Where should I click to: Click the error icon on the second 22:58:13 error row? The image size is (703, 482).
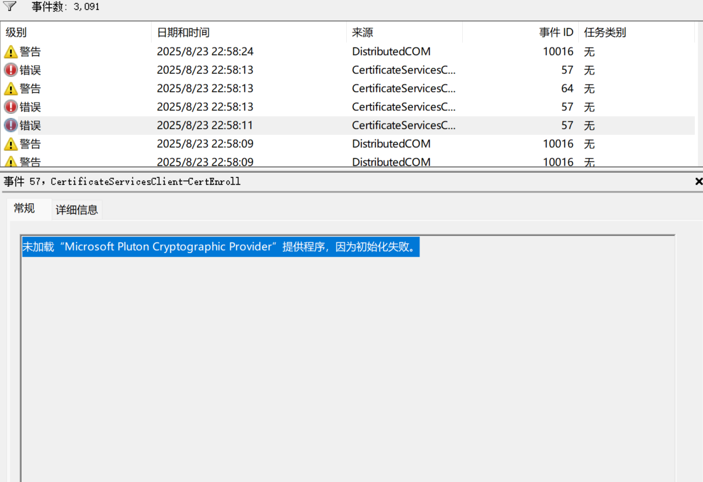click(x=11, y=107)
